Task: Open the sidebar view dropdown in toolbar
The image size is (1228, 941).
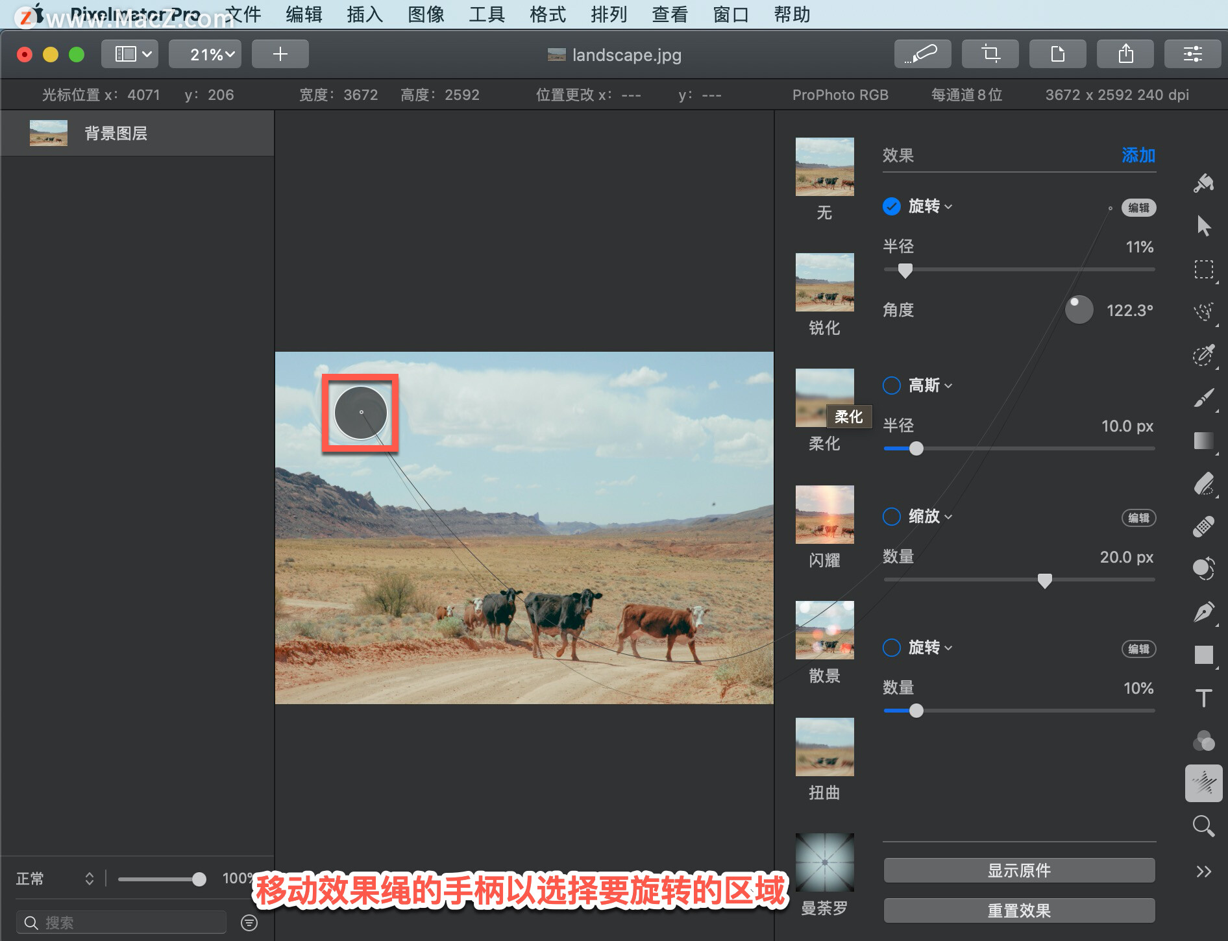Action: (130, 54)
